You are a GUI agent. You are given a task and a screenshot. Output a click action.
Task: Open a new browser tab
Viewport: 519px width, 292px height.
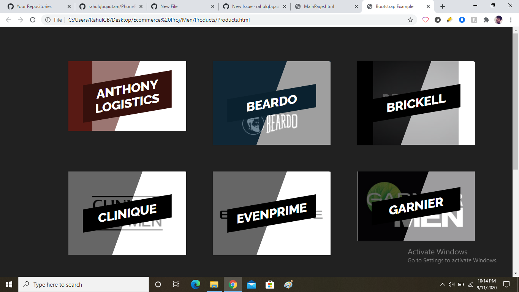click(443, 6)
